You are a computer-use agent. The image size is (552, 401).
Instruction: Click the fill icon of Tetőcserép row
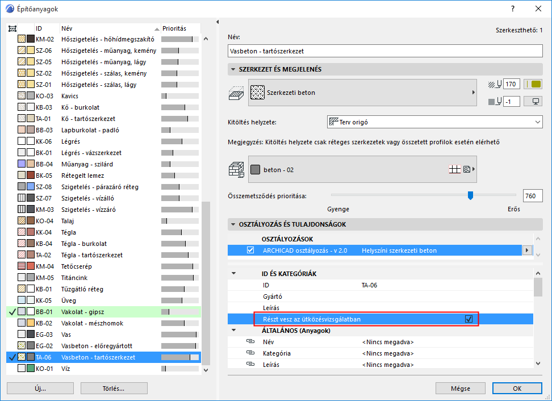coord(22,266)
